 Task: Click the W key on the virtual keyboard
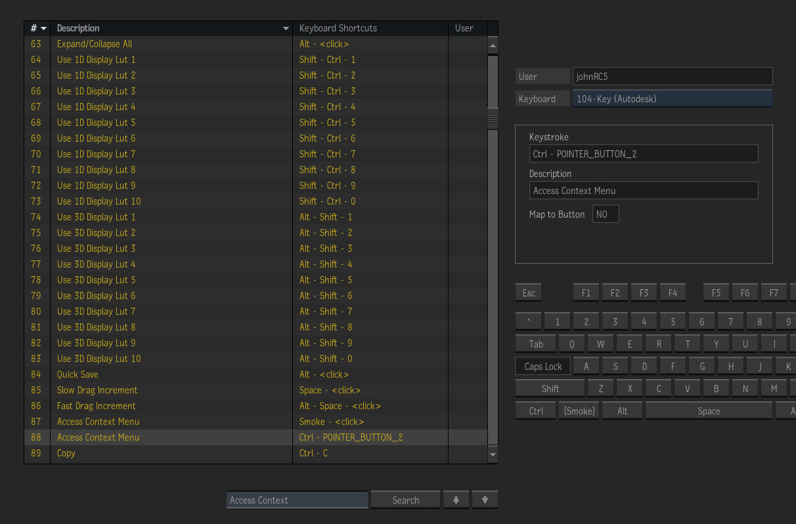click(x=600, y=344)
